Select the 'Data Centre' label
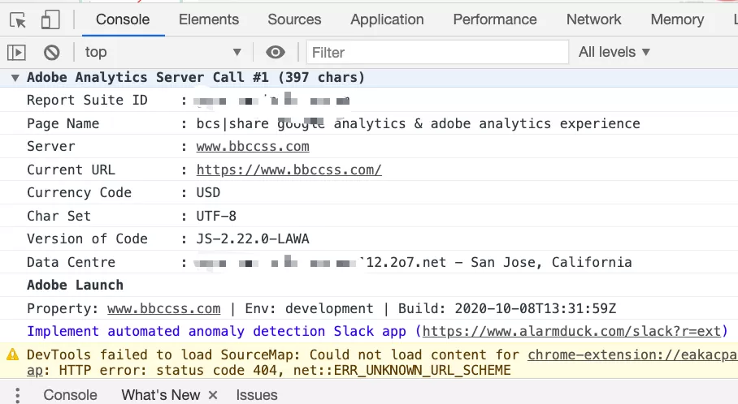 point(71,262)
